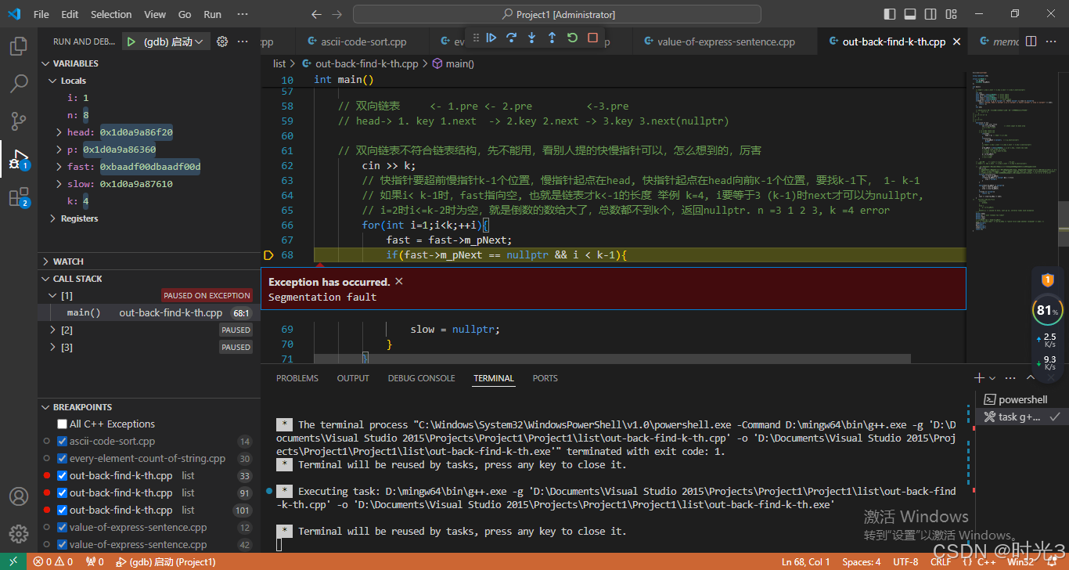The width and height of the screenshot is (1069, 570).
Task: Go back with navigation arrow
Action: pos(316,14)
